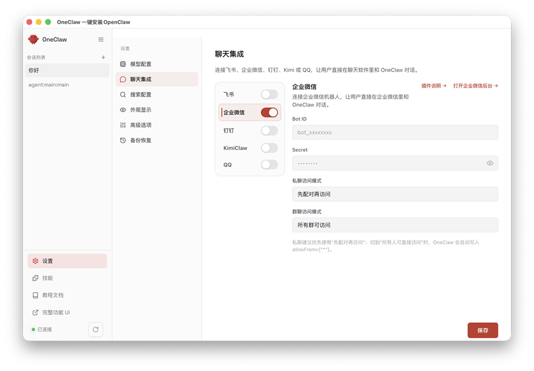Disable the 企业微信 integration toggle

pos(269,112)
